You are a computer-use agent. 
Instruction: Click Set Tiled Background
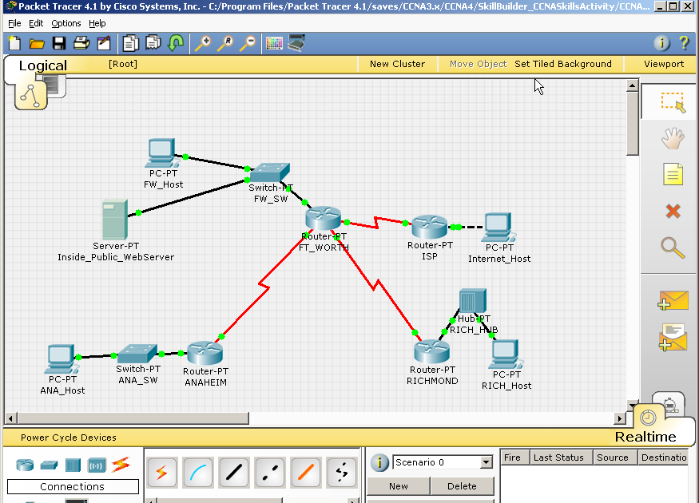pyautogui.click(x=563, y=64)
